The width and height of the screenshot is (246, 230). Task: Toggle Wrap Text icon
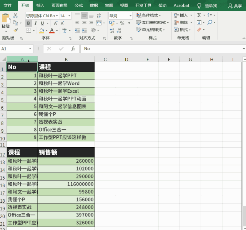[99, 15]
